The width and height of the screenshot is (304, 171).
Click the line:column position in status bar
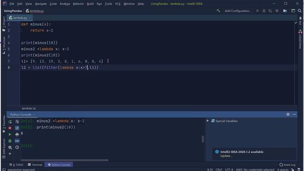point(210,170)
